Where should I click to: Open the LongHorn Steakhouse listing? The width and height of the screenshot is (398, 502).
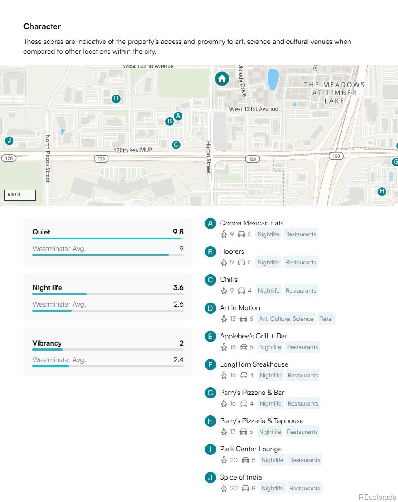point(254,364)
